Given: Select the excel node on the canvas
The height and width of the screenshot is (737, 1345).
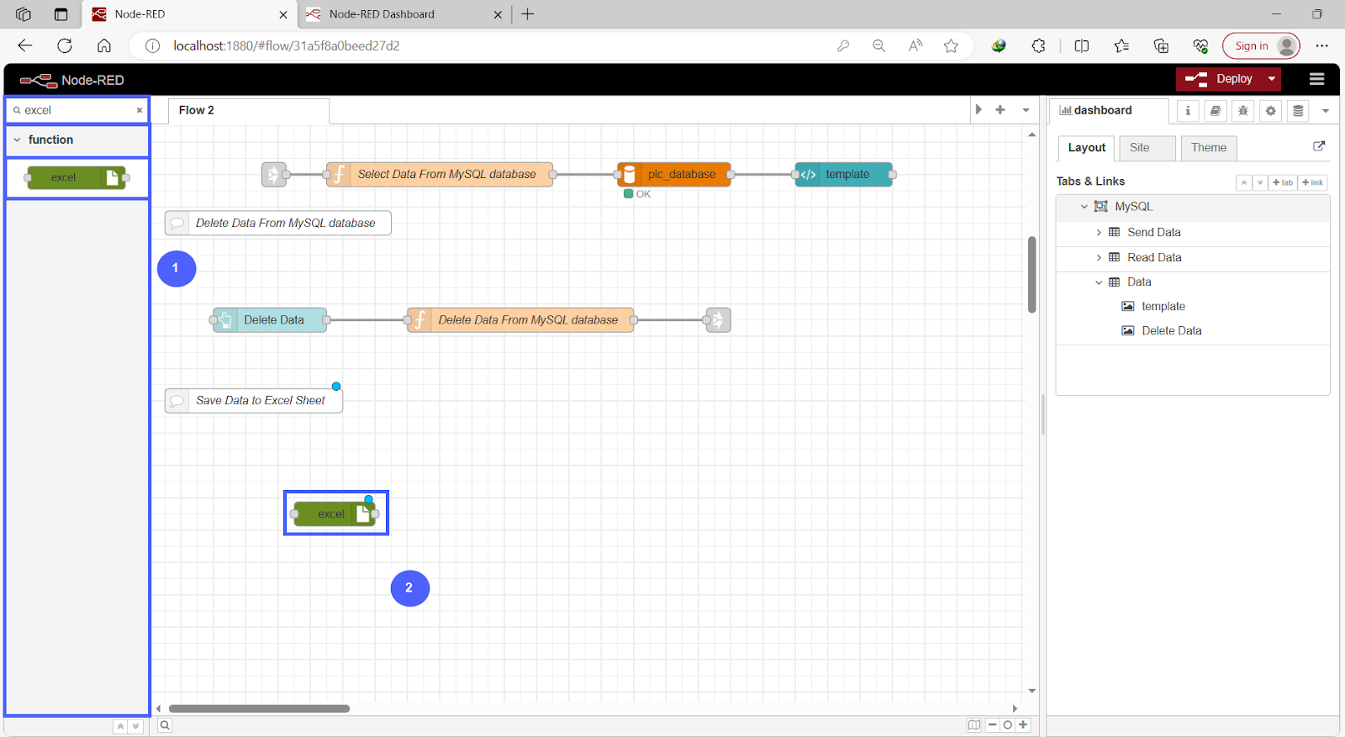Looking at the screenshot, I should tap(335, 513).
